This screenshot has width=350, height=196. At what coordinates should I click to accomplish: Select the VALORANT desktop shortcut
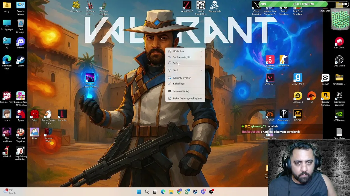[x=270, y=79]
